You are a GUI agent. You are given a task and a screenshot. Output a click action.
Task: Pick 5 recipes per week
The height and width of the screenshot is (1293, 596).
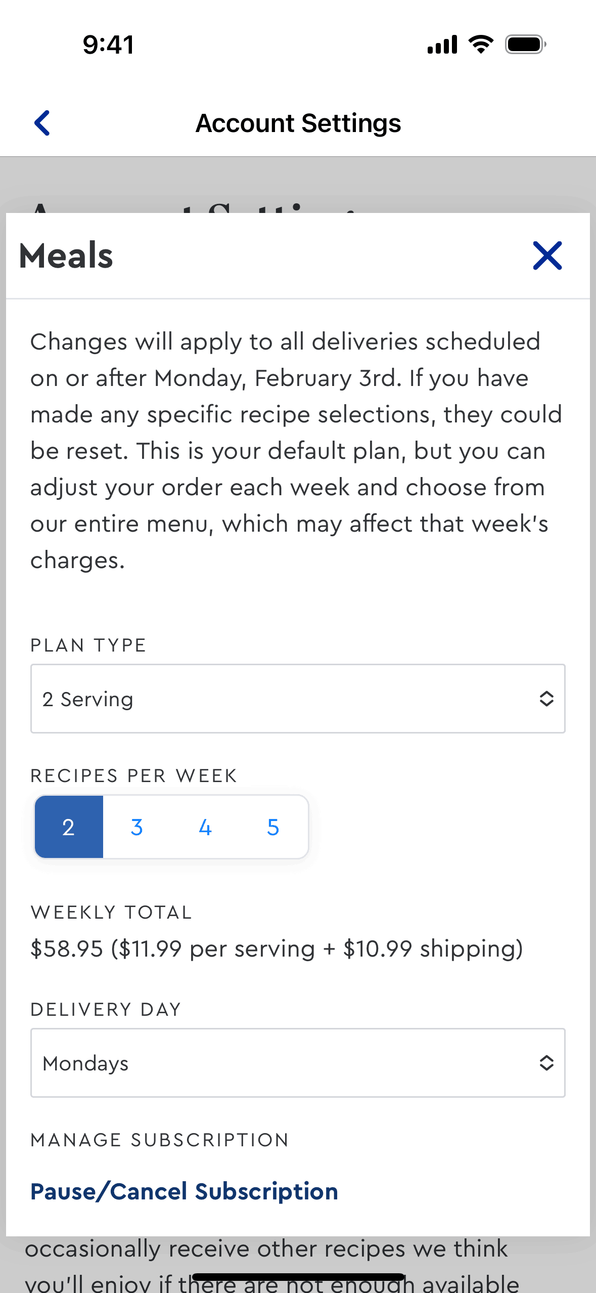click(x=273, y=827)
